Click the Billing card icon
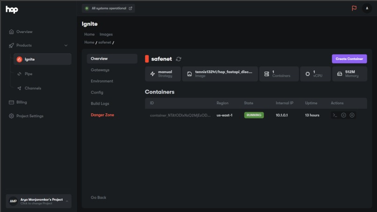The image size is (377, 212). 11,102
